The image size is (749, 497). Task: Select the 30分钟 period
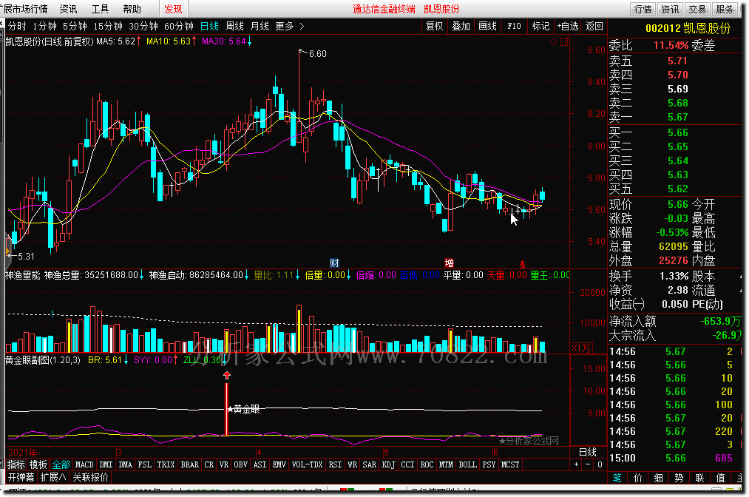coord(143,27)
